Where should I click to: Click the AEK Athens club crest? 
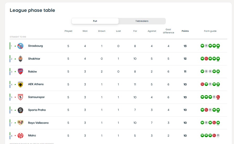pyautogui.click(x=20, y=84)
